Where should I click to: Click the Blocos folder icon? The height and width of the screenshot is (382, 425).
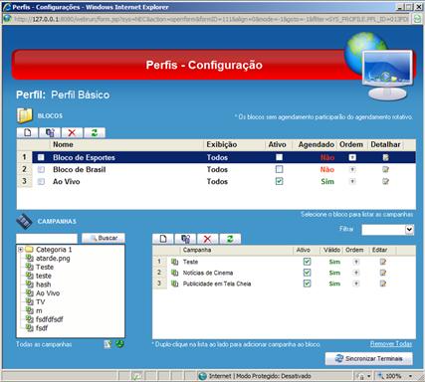coord(25,115)
